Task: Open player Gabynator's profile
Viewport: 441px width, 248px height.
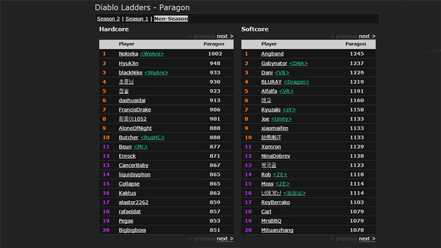Action: click(274, 63)
